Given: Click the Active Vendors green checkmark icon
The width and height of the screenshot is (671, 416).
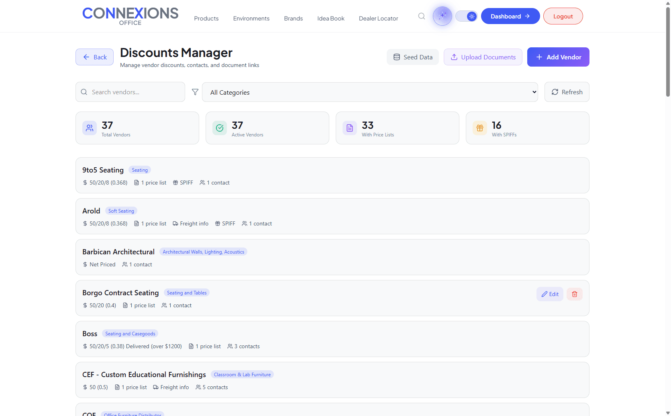Looking at the screenshot, I should [x=219, y=128].
